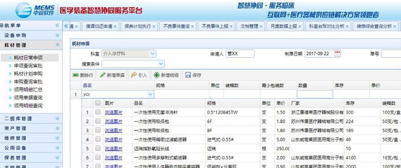
Task: Check the box for 一次性使用多穿刺式输液器 row
Action: coord(98,158)
